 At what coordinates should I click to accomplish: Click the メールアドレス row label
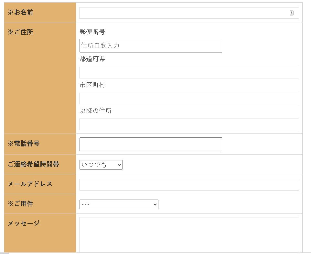[x=30, y=184]
